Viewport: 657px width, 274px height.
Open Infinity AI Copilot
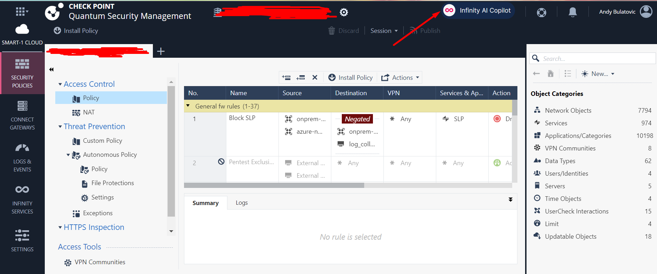(478, 10)
